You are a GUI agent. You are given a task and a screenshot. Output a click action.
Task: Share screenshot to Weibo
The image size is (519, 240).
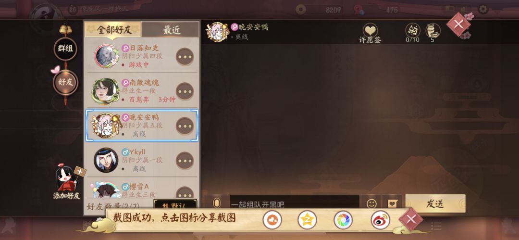point(380,220)
